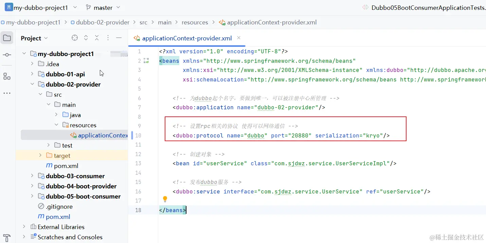
Task: Click the yellow intention lightbulb icon
Action: pos(165,199)
